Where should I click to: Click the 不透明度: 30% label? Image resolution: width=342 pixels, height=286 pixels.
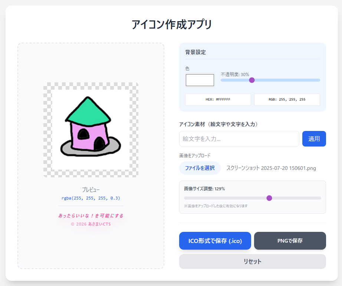[233, 74]
